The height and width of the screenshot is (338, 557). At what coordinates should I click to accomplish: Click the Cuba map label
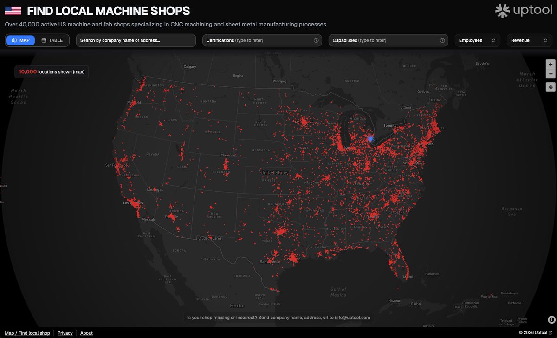click(x=415, y=304)
